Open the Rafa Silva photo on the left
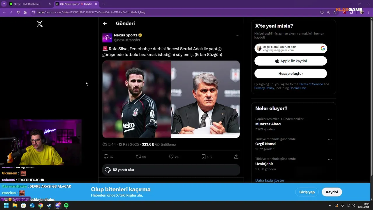 [x=136, y=99]
